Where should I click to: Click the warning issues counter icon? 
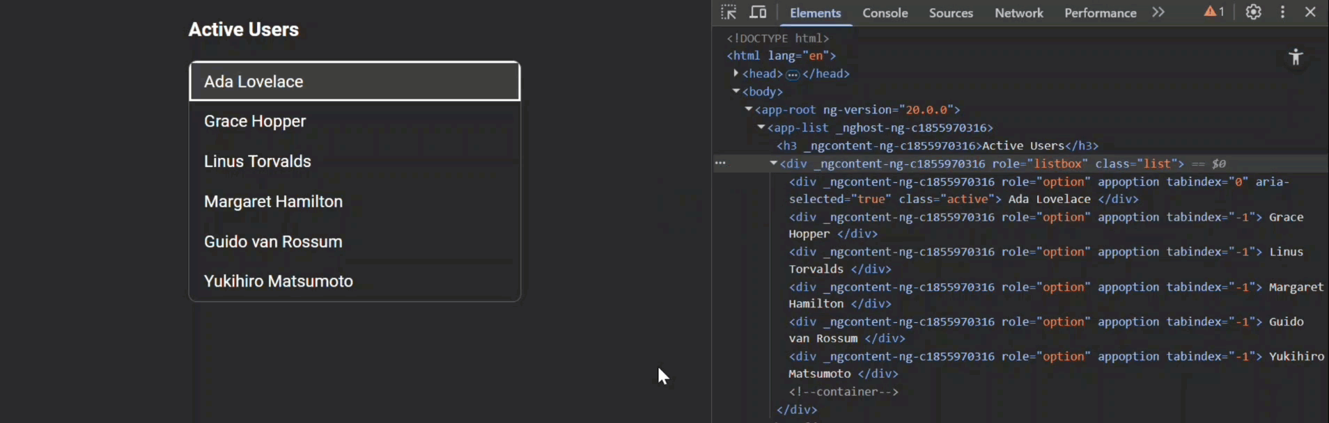(x=1214, y=13)
